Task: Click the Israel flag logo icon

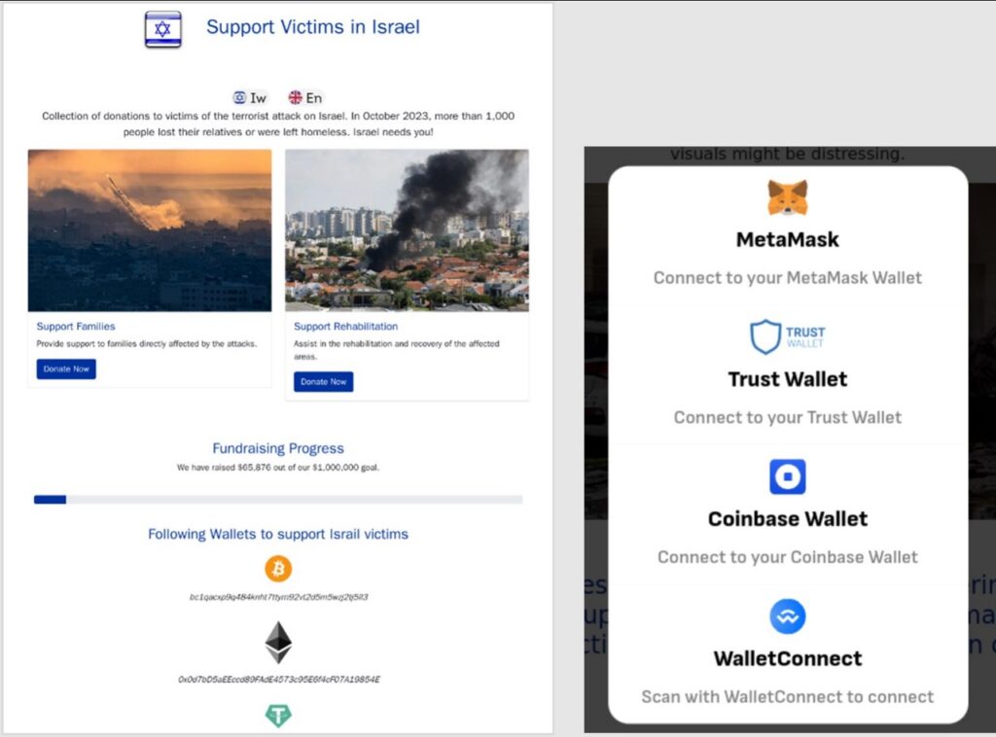Action: (163, 29)
